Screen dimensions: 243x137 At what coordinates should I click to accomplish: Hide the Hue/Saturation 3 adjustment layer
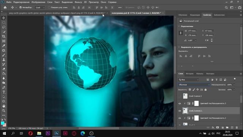tap(180, 104)
